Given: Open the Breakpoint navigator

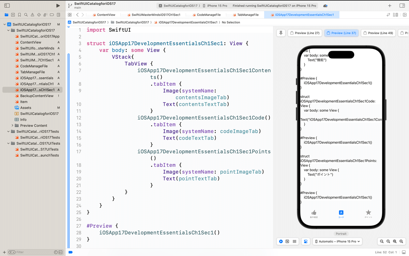Looking at the screenshot, I should point(52,15).
